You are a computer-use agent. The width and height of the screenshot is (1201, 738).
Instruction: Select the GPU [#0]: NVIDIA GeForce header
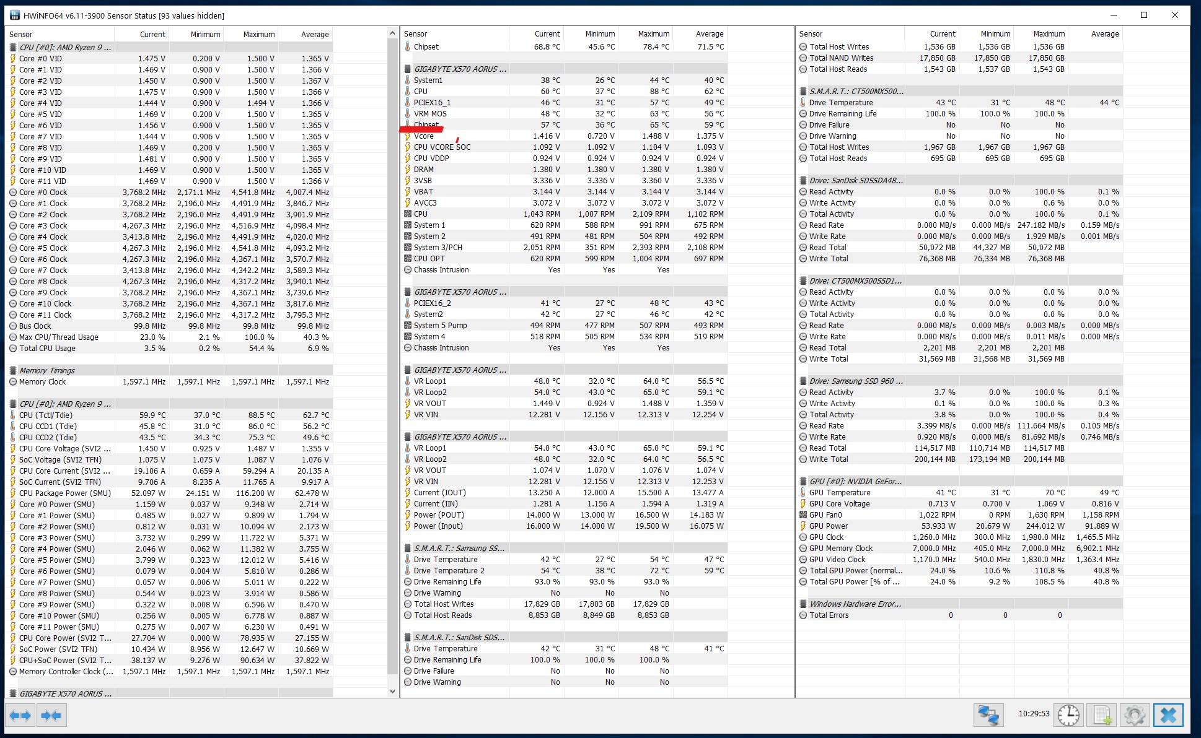click(855, 481)
